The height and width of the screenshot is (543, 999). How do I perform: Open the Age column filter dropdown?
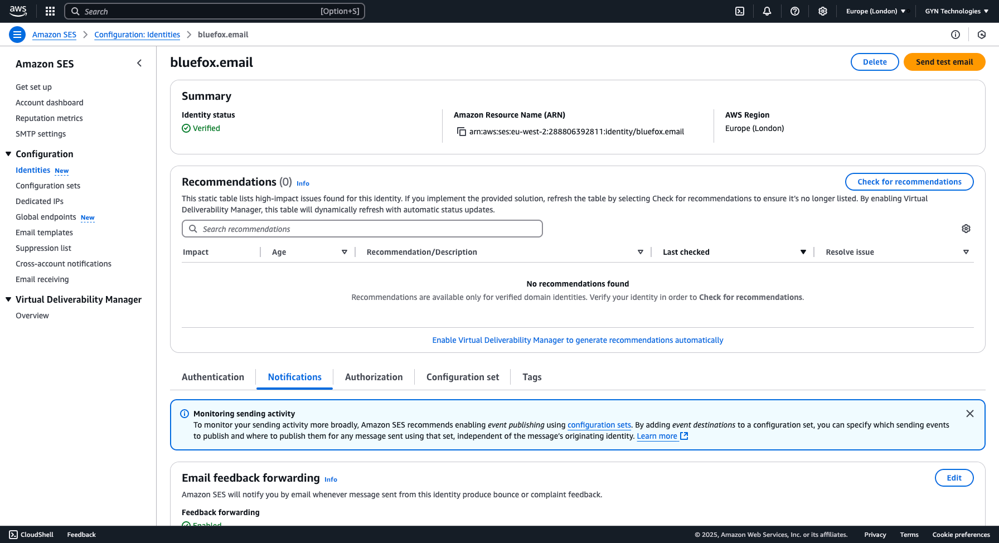point(345,251)
